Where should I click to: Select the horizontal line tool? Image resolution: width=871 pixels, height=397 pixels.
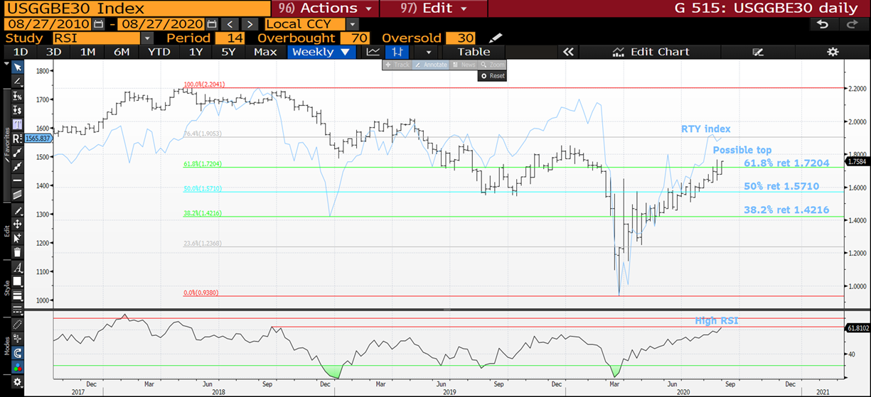click(18, 180)
